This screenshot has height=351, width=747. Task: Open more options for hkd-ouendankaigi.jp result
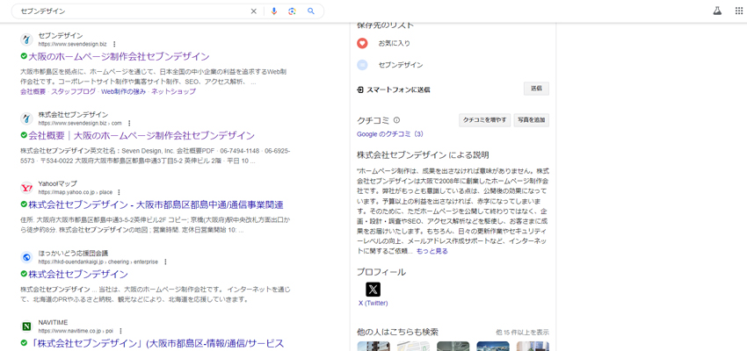tap(165, 262)
